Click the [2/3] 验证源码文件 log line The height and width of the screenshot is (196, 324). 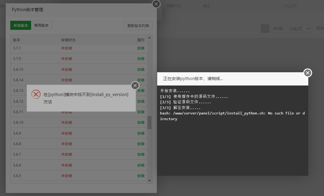click(185, 102)
